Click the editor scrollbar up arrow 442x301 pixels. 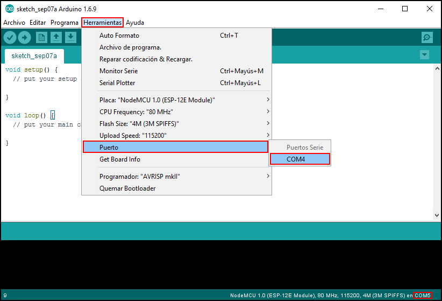point(437,68)
